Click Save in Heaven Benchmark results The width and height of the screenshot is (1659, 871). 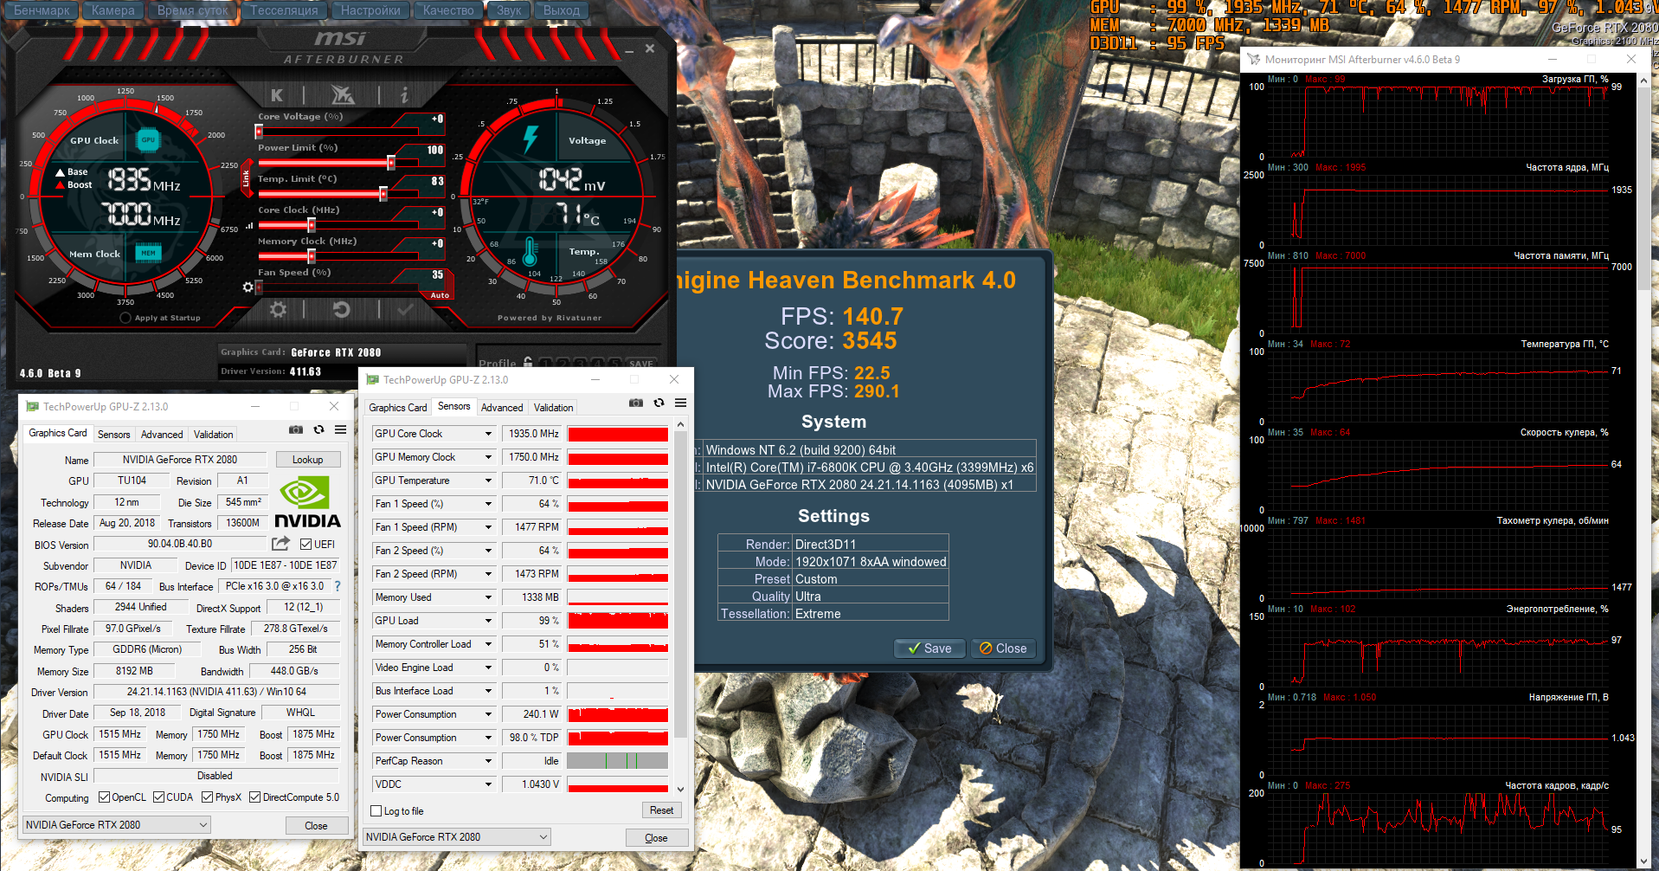929,648
